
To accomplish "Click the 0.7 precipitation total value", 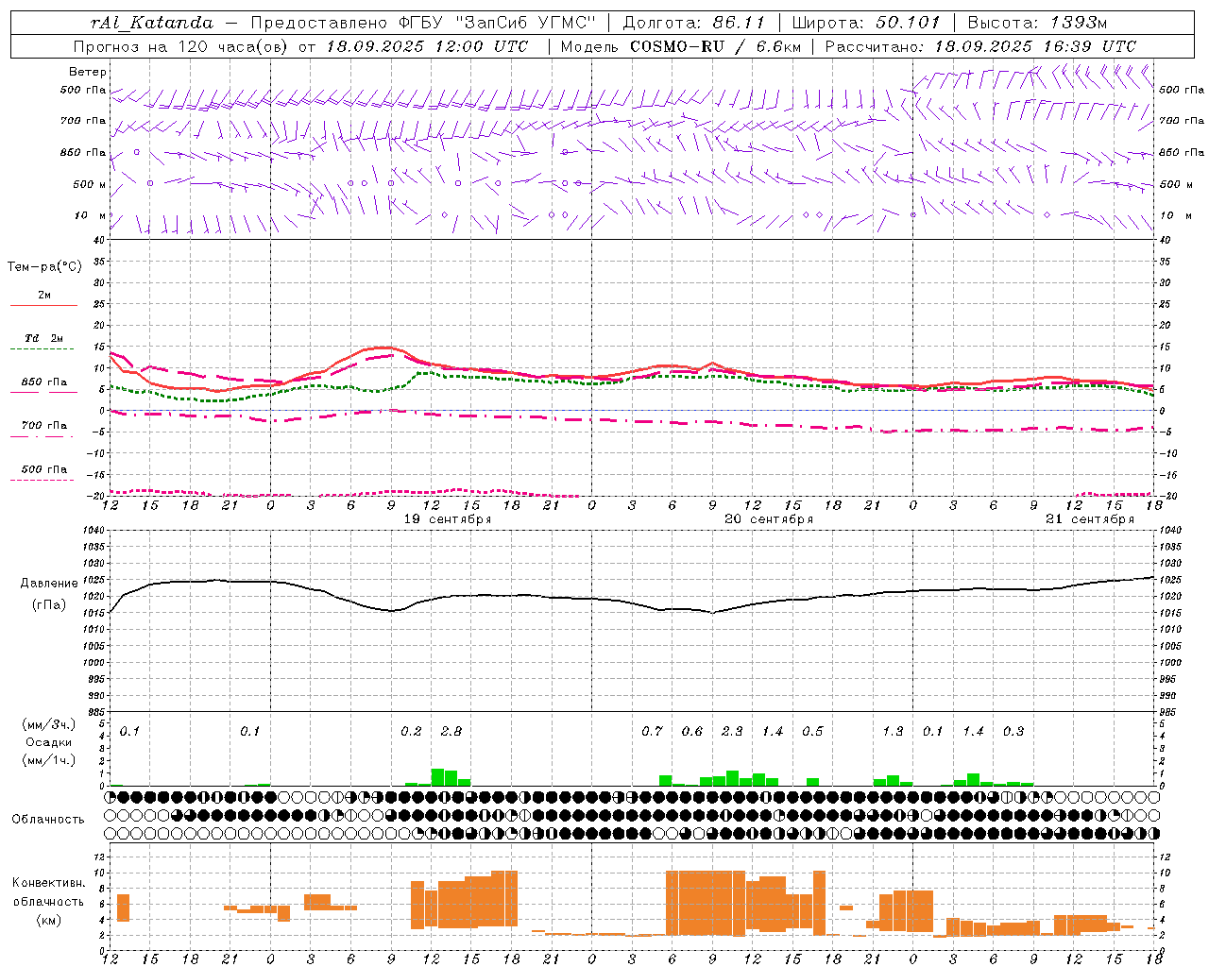I will click(x=652, y=731).
